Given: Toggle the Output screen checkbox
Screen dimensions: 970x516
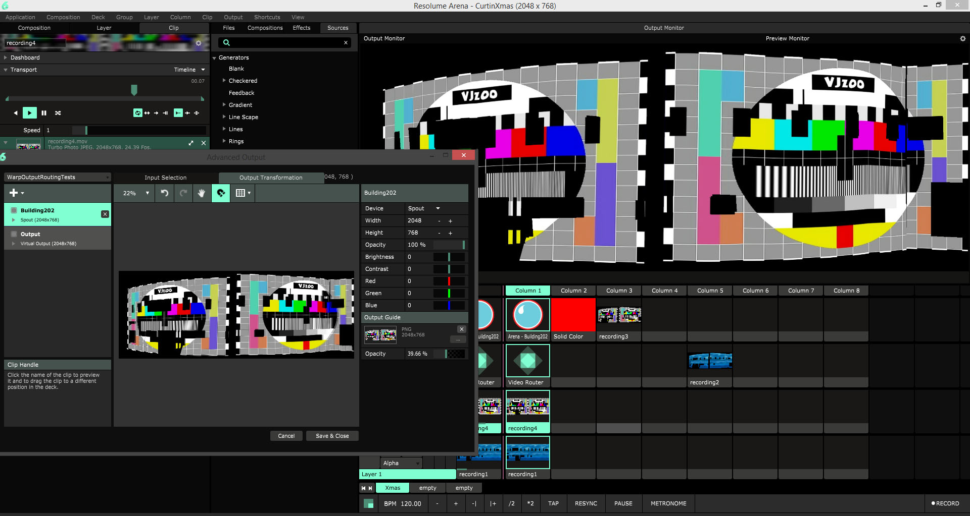Looking at the screenshot, I should click(x=14, y=234).
